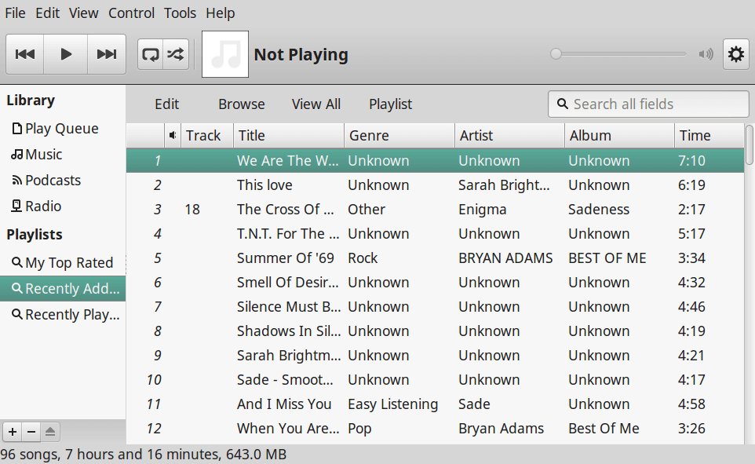Click the album art placeholder
755x464 pixels.
click(225, 54)
